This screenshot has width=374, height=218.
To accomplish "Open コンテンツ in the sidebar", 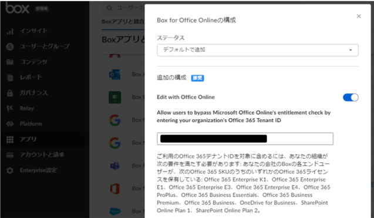I will point(33,62).
